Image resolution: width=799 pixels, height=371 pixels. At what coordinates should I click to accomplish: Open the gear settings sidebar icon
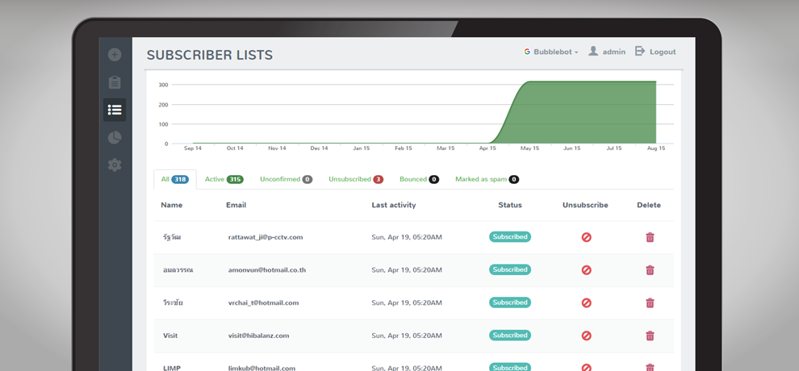point(115,165)
